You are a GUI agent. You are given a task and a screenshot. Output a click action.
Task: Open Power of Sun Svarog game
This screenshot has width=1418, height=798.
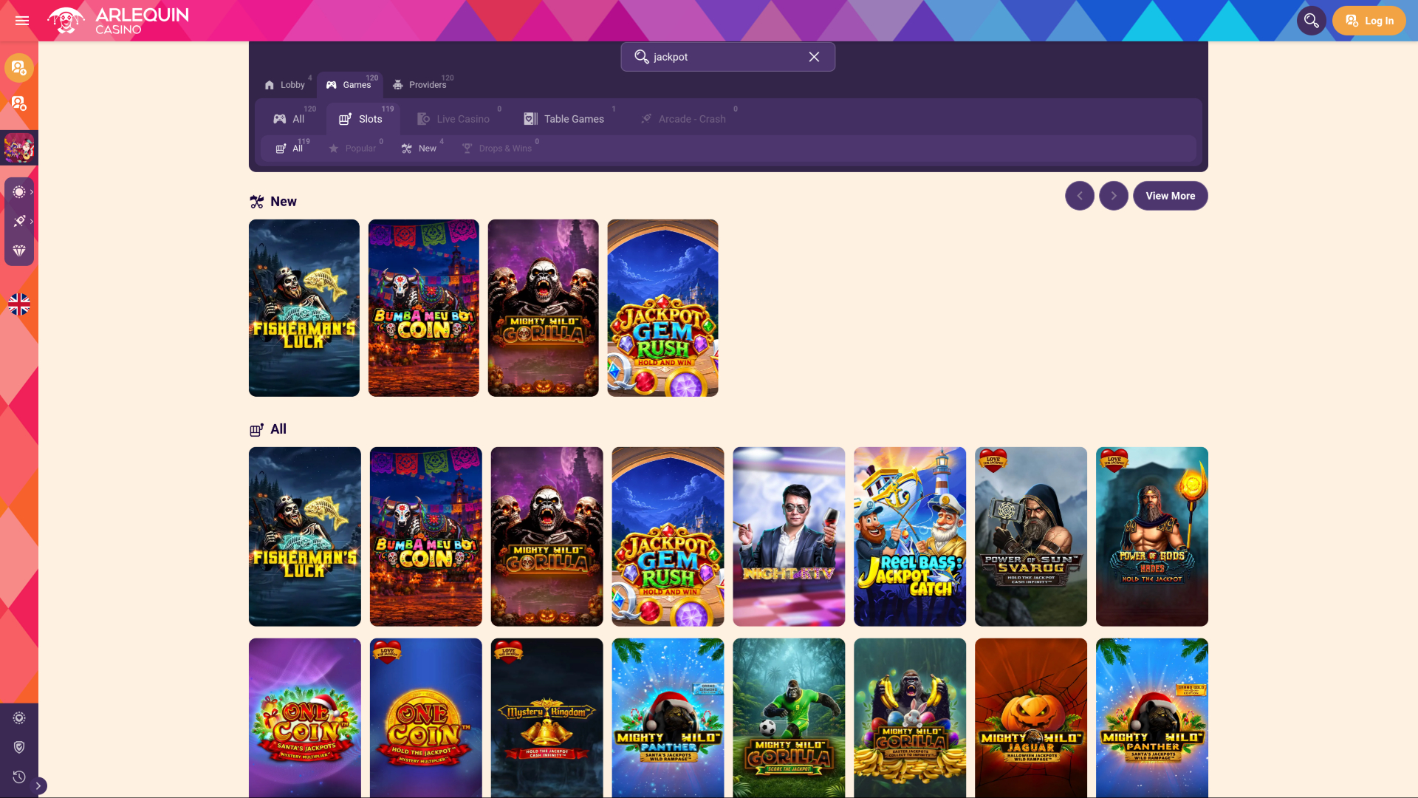[x=1031, y=536]
